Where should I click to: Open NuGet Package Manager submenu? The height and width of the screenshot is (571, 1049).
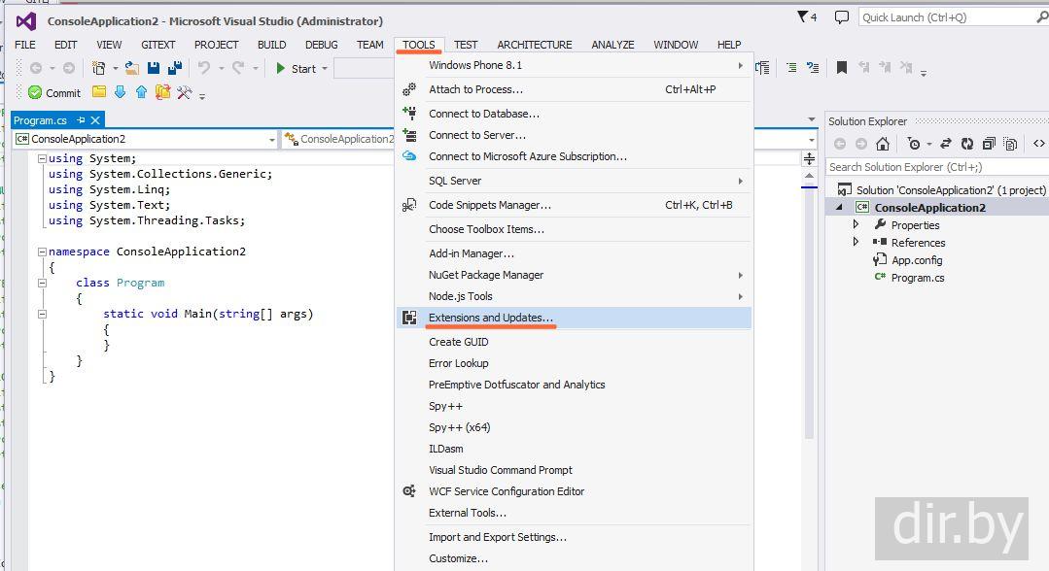[x=486, y=275]
